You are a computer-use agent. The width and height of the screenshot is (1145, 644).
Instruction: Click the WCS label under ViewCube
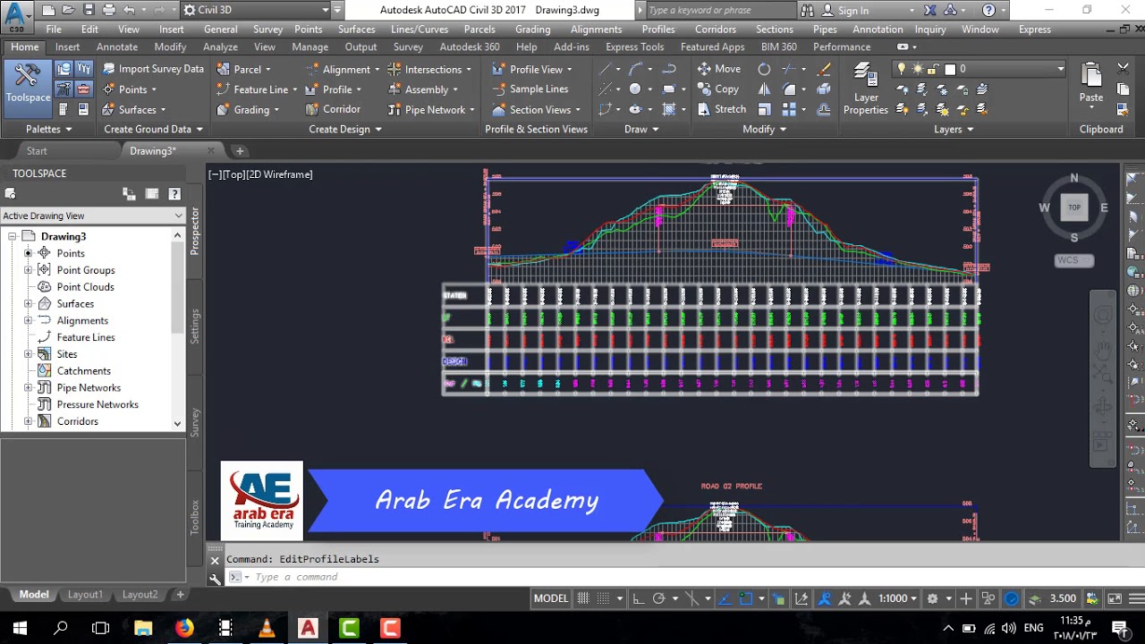[1074, 260]
